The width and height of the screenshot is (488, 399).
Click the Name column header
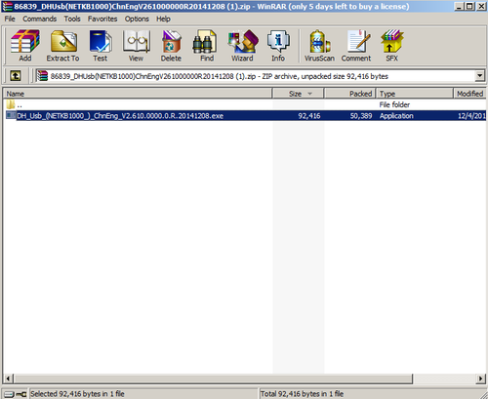[x=138, y=94]
